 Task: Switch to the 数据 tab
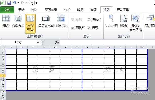click(x=80, y=10)
